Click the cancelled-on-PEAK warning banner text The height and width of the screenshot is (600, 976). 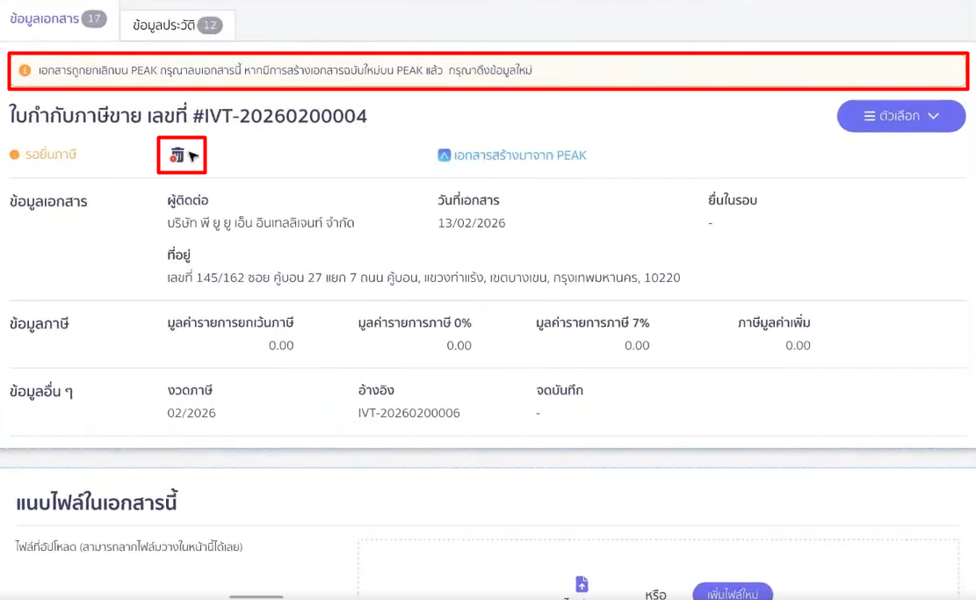coord(286,70)
